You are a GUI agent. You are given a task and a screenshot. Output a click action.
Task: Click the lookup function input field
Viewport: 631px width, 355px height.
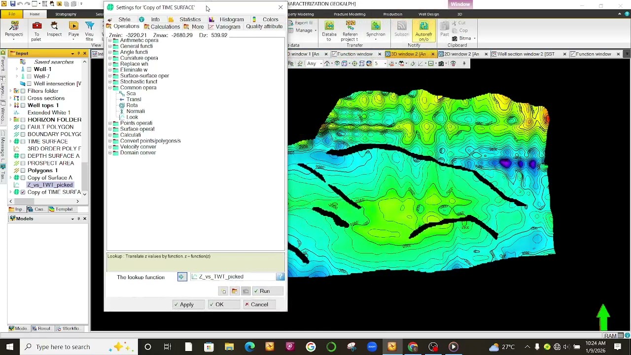click(233, 277)
